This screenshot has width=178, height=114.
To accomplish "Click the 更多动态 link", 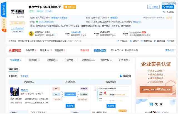I will click(x=170, y=50).
